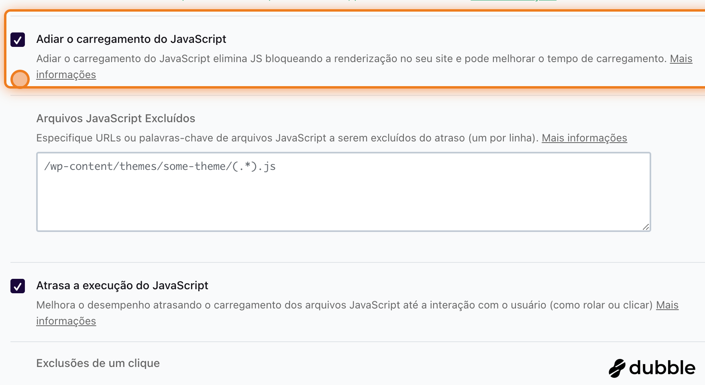Select the "Exclusões de um clique" heading
Screen dimensions: 705x385
(x=98, y=363)
